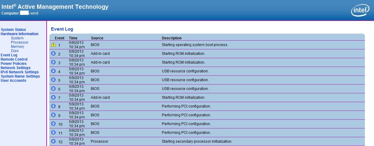Click the Description column header
Screen dimensions: 374x146
coord(172,38)
